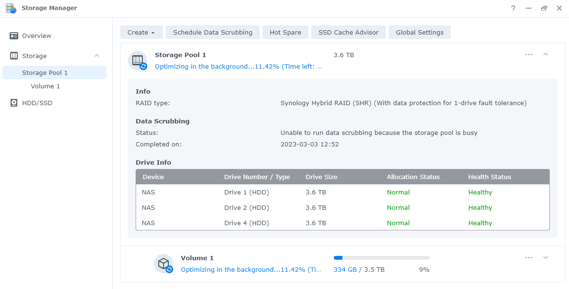Maximize the Storage Manager window

544,8
